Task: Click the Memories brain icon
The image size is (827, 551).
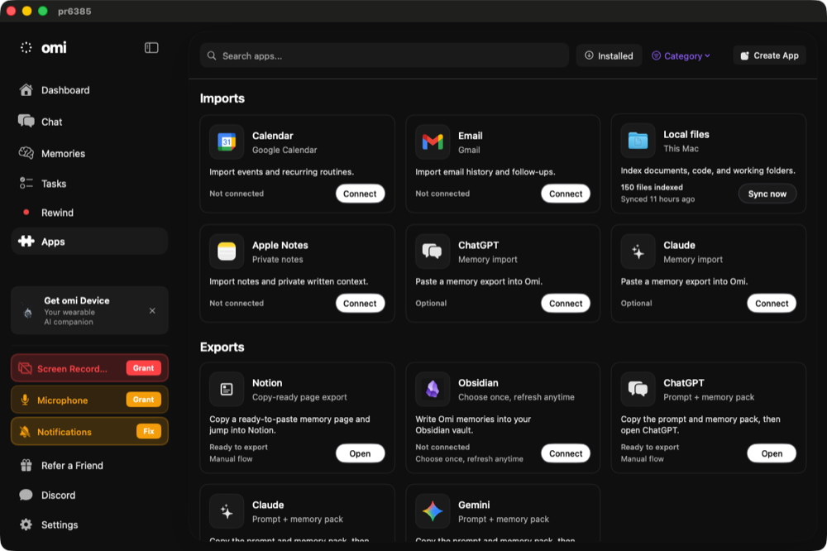Action: point(26,153)
